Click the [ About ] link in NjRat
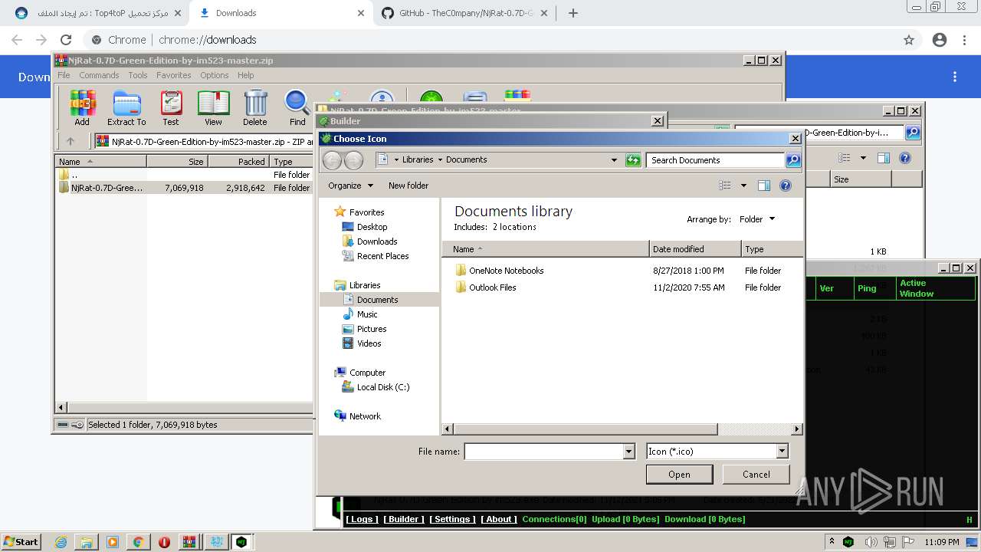The height and width of the screenshot is (552, 981). tap(499, 519)
